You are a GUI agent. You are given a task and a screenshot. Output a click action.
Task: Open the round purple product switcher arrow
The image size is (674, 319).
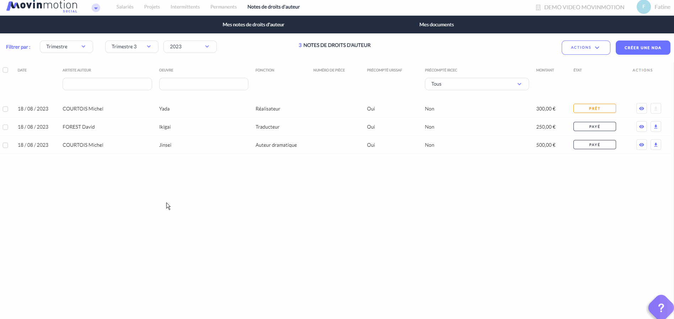[x=96, y=8]
